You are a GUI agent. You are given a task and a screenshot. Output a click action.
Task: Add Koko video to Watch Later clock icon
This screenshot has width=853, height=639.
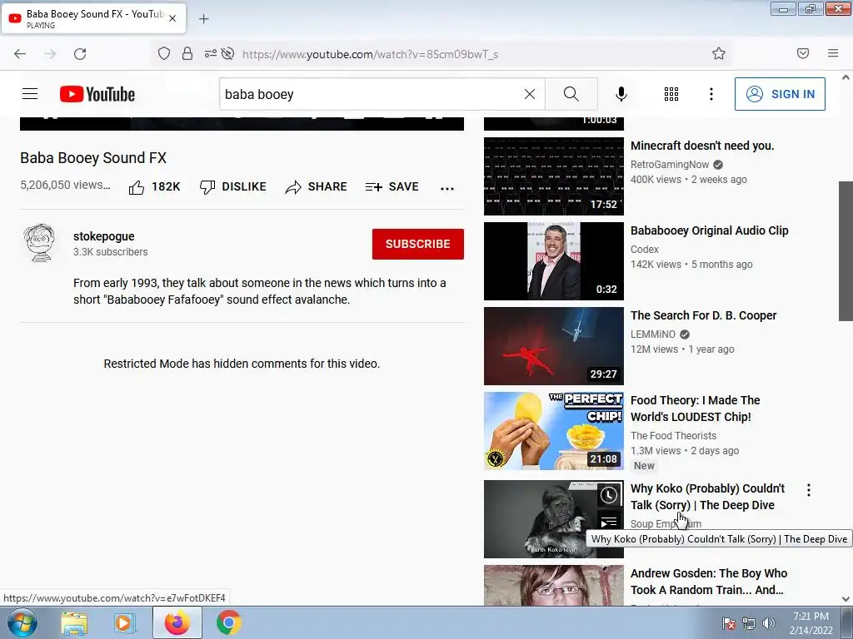tap(609, 495)
